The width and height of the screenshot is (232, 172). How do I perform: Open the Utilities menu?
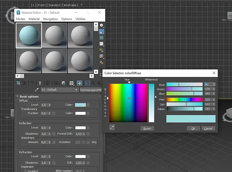tap(80, 19)
